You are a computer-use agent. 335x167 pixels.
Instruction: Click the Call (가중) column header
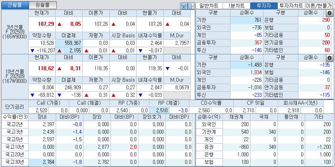pyautogui.click(x=49, y=103)
